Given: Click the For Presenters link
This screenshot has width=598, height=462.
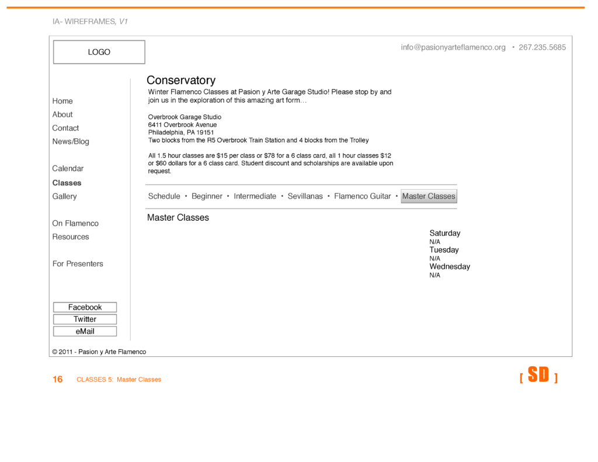Looking at the screenshot, I should tap(78, 263).
